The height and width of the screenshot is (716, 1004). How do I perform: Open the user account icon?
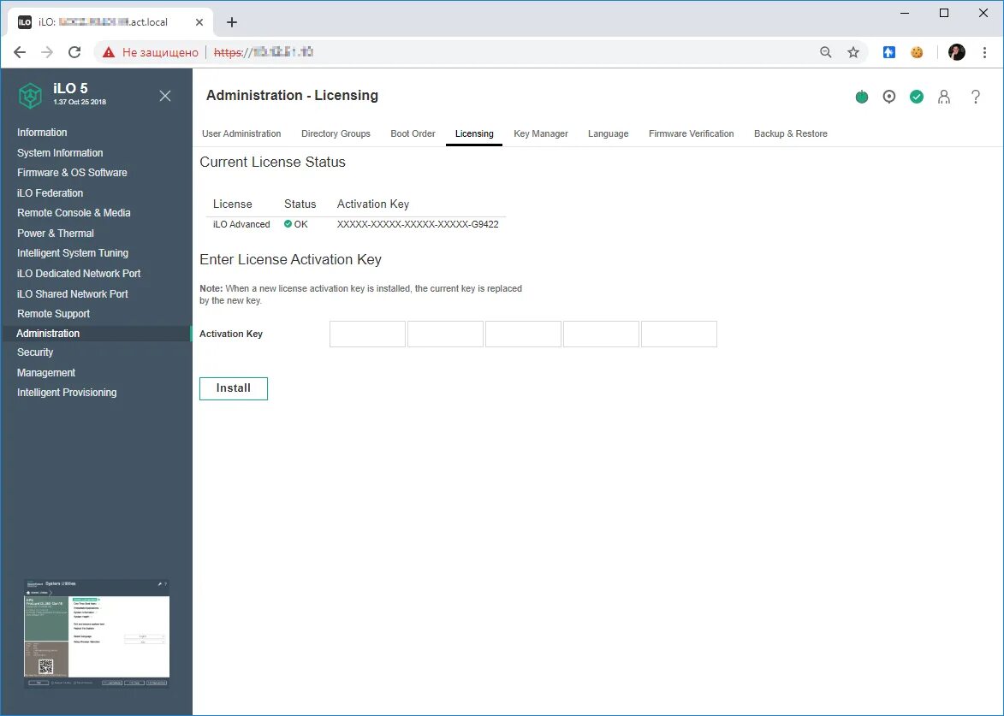(944, 97)
